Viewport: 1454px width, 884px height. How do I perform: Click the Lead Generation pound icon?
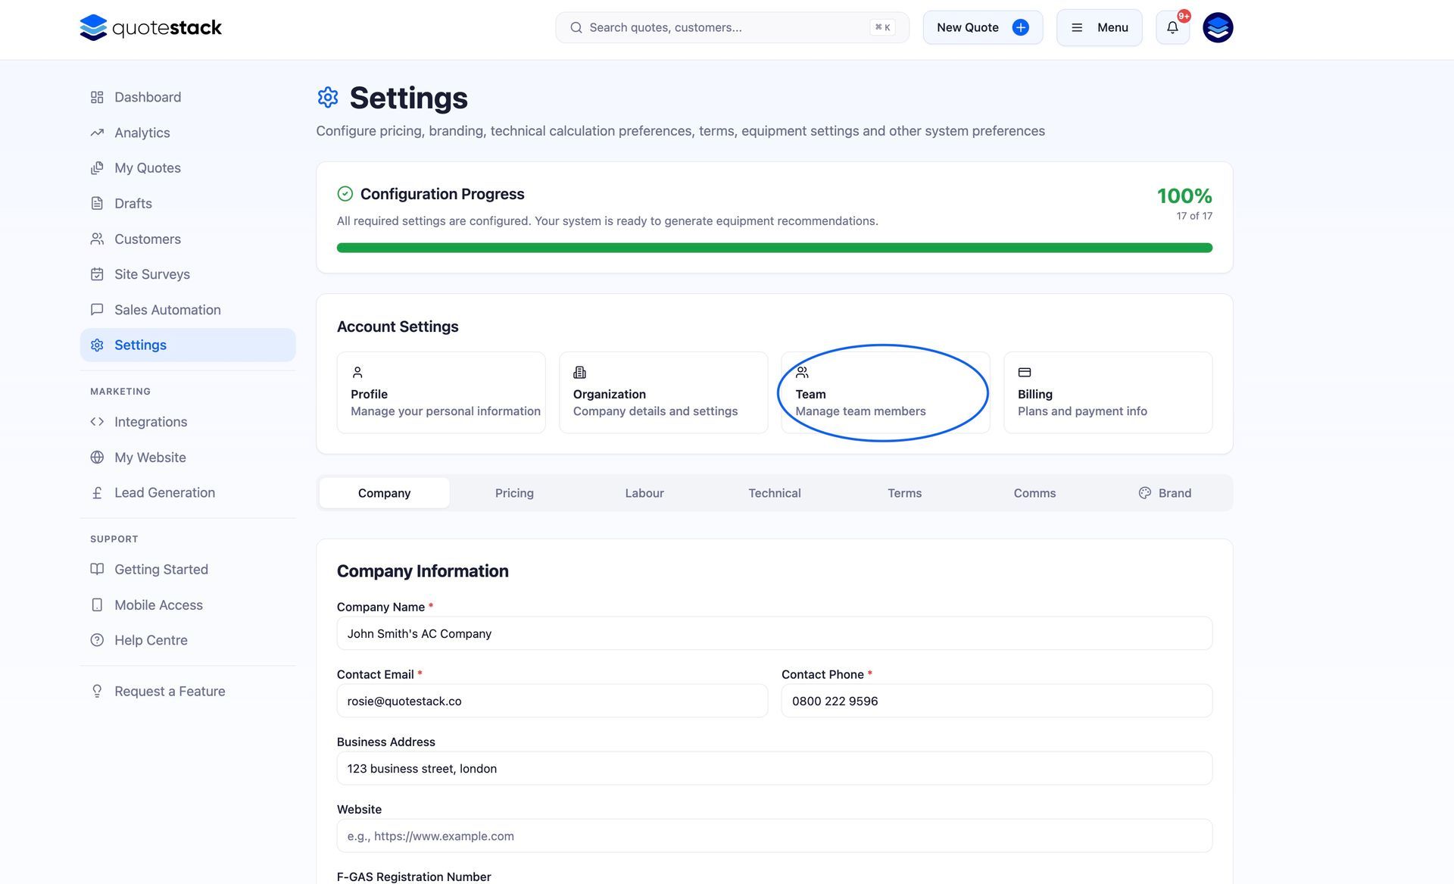[x=97, y=493]
